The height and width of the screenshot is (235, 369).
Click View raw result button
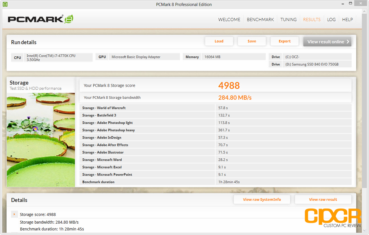(323, 199)
